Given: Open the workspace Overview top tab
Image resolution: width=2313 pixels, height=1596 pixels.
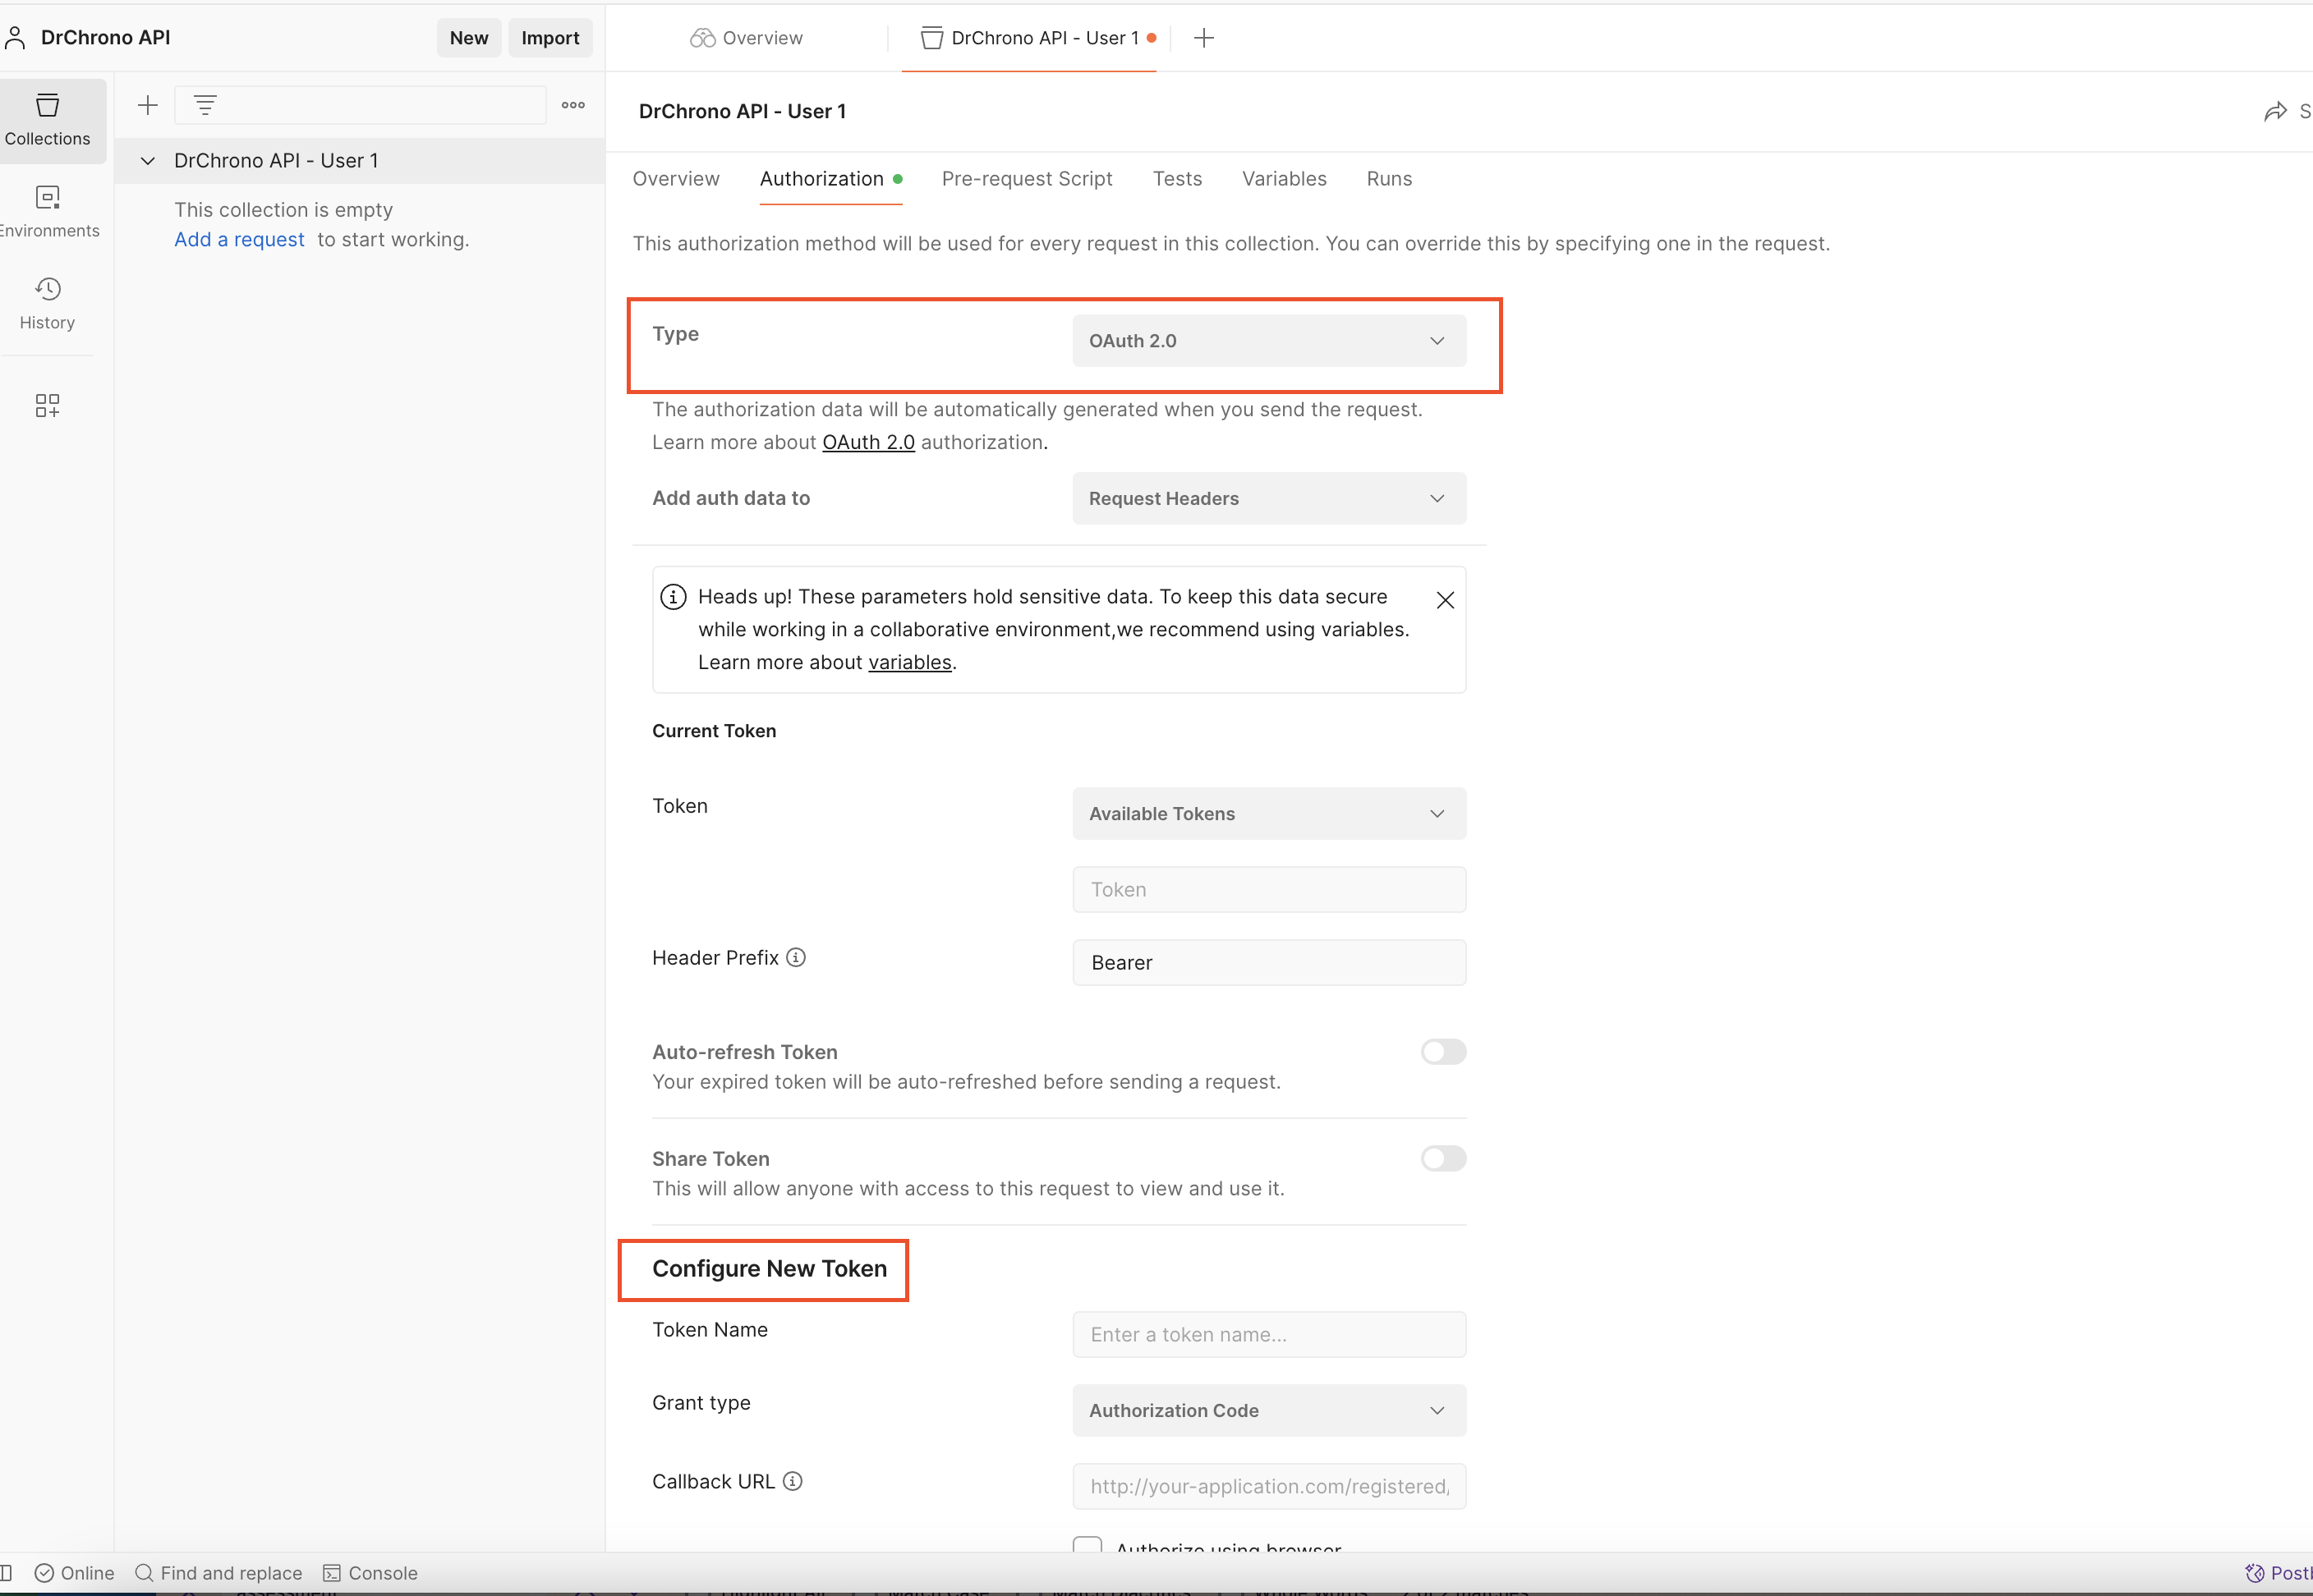Looking at the screenshot, I should 747,38.
